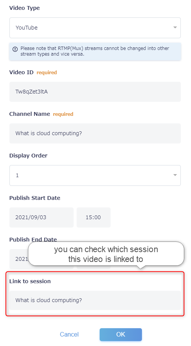The width and height of the screenshot is (191, 346).
Task: Click the Publish Start Date label
Action: point(35,198)
